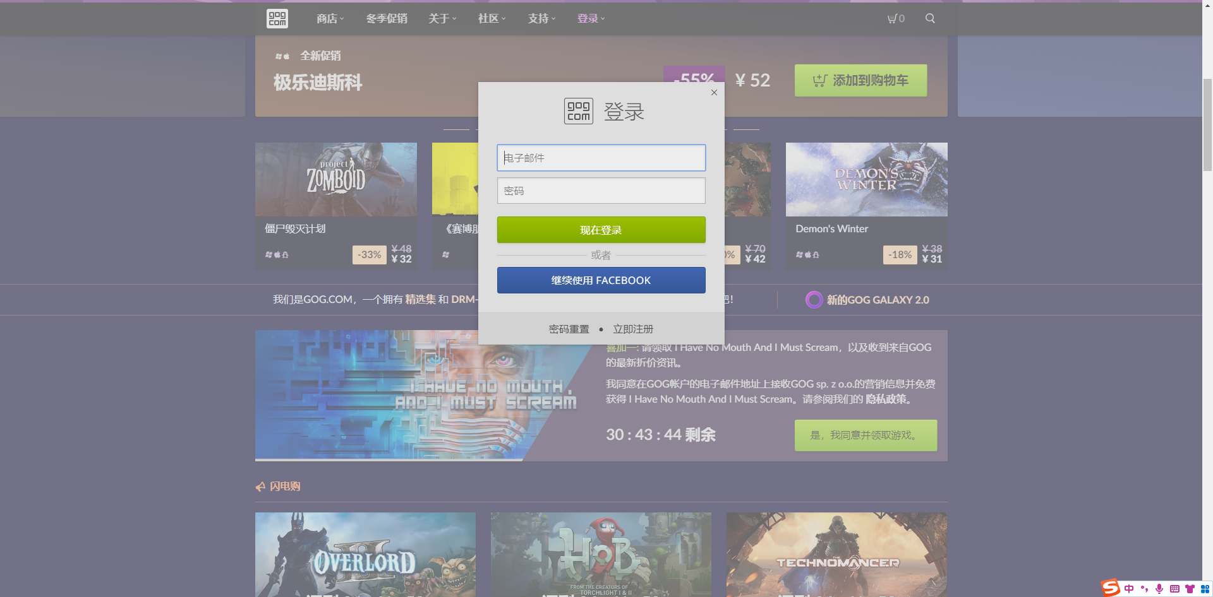Image resolution: width=1213 pixels, height=597 pixels.
Task: Toggle punctuation mode in the Sogou tray
Action: click(1144, 589)
